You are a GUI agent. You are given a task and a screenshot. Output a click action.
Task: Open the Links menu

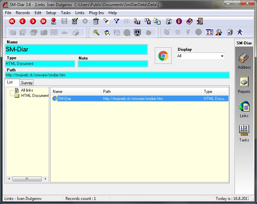click(x=80, y=13)
